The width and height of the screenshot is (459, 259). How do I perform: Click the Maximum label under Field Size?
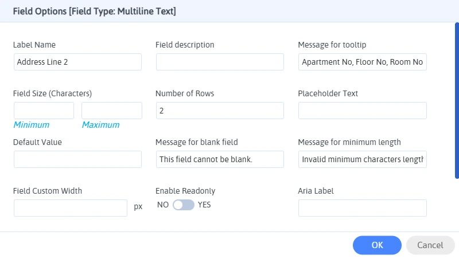point(100,125)
